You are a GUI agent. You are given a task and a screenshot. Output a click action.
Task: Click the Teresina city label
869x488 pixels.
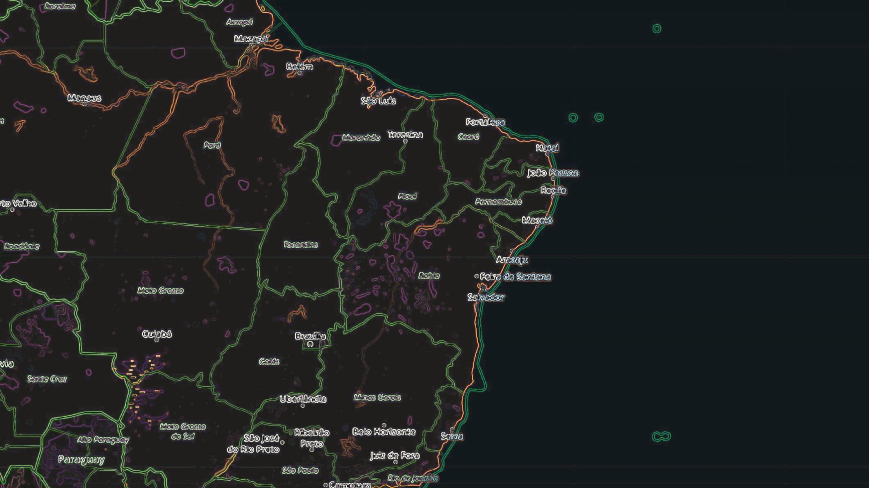405,135
